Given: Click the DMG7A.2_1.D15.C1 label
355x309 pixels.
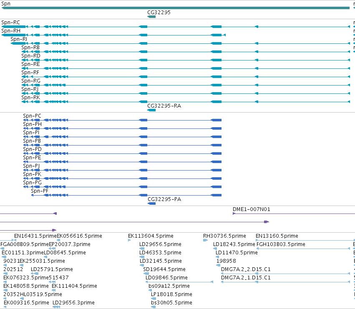Looking at the screenshot, I should coord(246,278).
